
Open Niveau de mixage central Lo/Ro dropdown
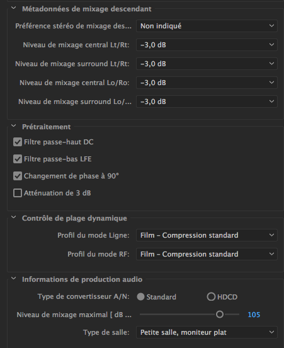207,83
